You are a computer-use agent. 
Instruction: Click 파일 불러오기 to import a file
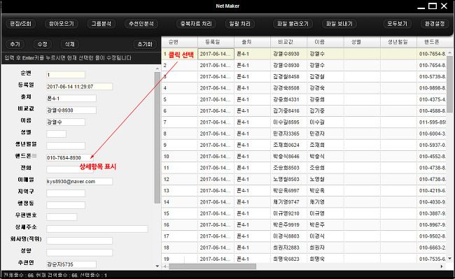[293, 24]
